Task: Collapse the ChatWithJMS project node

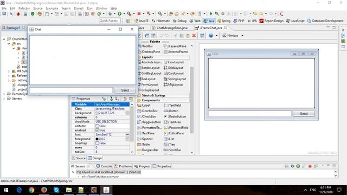Action: pyautogui.click(x=4, y=39)
